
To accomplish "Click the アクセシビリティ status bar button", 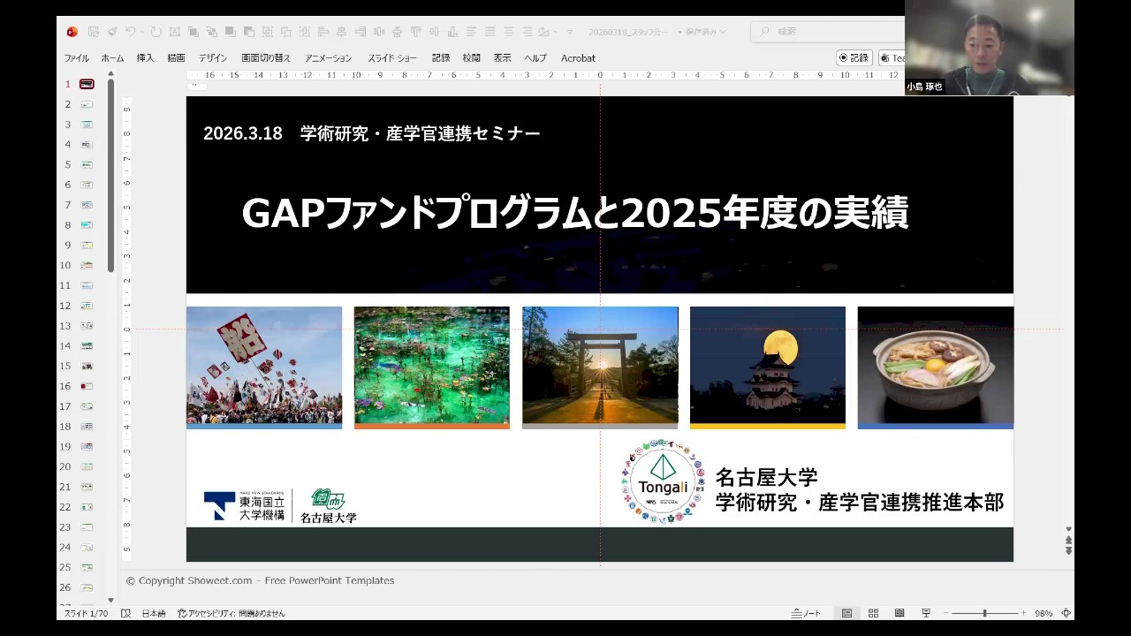I will pos(231,613).
